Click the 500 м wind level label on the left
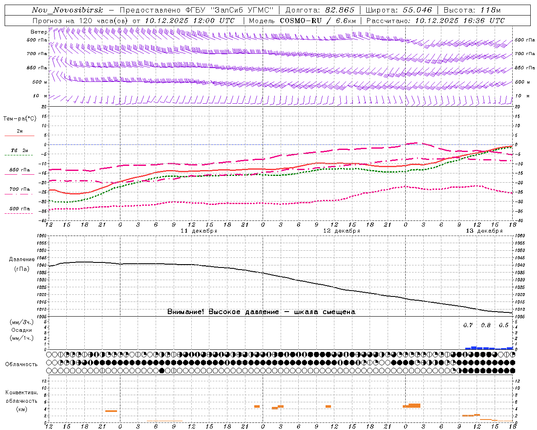Screen dimensions: 537x430 click(x=40, y=82)
